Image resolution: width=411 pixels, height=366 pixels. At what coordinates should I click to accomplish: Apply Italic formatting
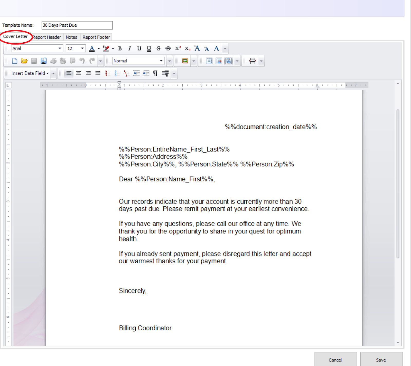pyautogui.click(x=129, y=48)
